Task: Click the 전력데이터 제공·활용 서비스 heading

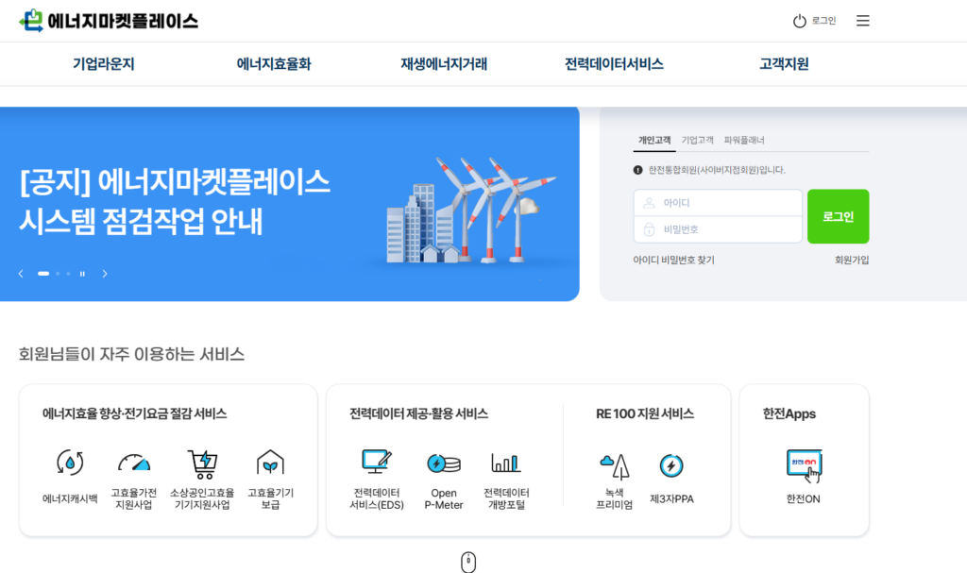Action: coord(418,413)
